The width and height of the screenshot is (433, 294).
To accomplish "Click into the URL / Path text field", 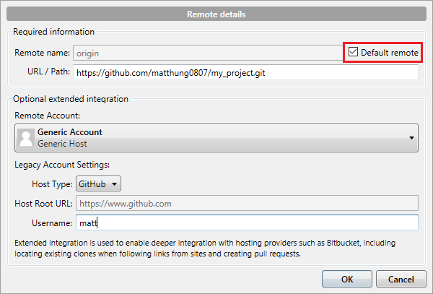I will pyautogui.click(x=245, y=73).
